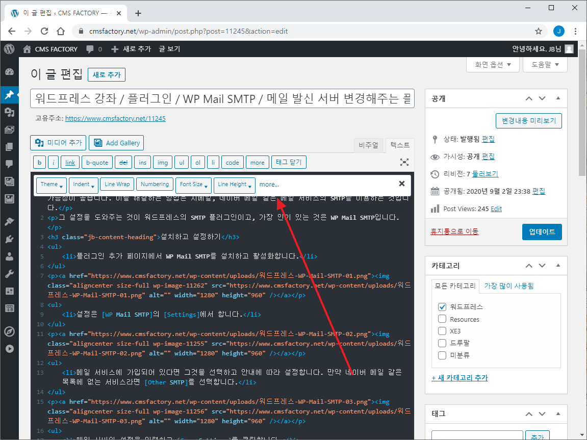Open the Posts pushpin icon in sidebar

coord(9,95)
